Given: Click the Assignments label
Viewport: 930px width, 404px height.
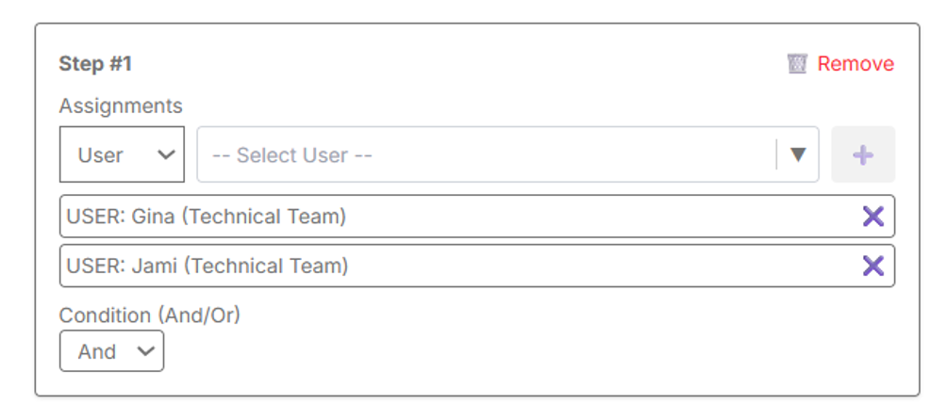Looking at the screenshot, I should point(121,106).
